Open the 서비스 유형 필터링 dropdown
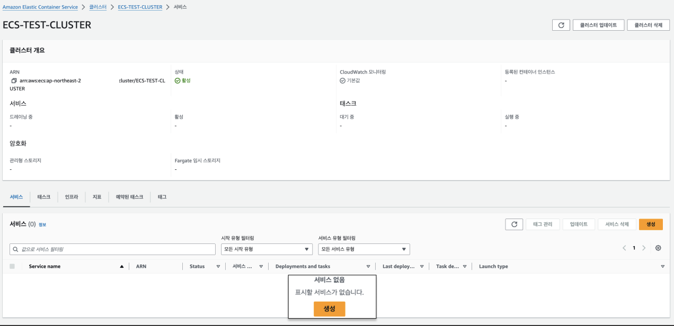The width and height of the screenshot is (674, 326). click(x=364, y=249)
